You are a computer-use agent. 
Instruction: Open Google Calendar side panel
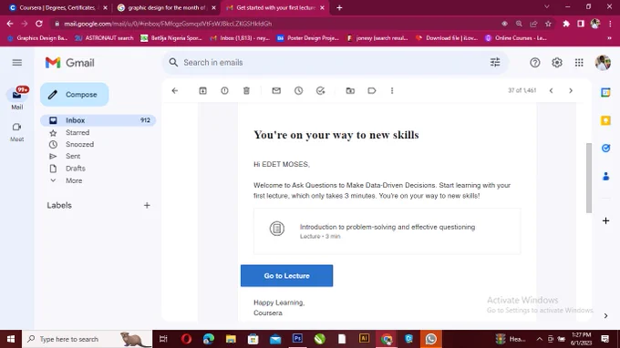coord(605,92)
